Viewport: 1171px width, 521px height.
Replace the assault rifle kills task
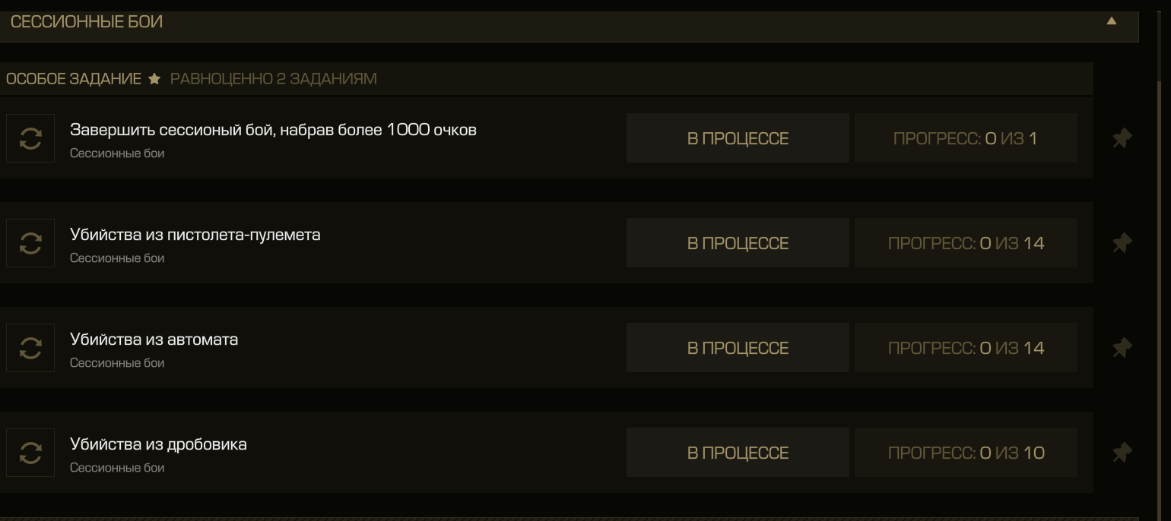pyautogui.click(x=30, y=348)
